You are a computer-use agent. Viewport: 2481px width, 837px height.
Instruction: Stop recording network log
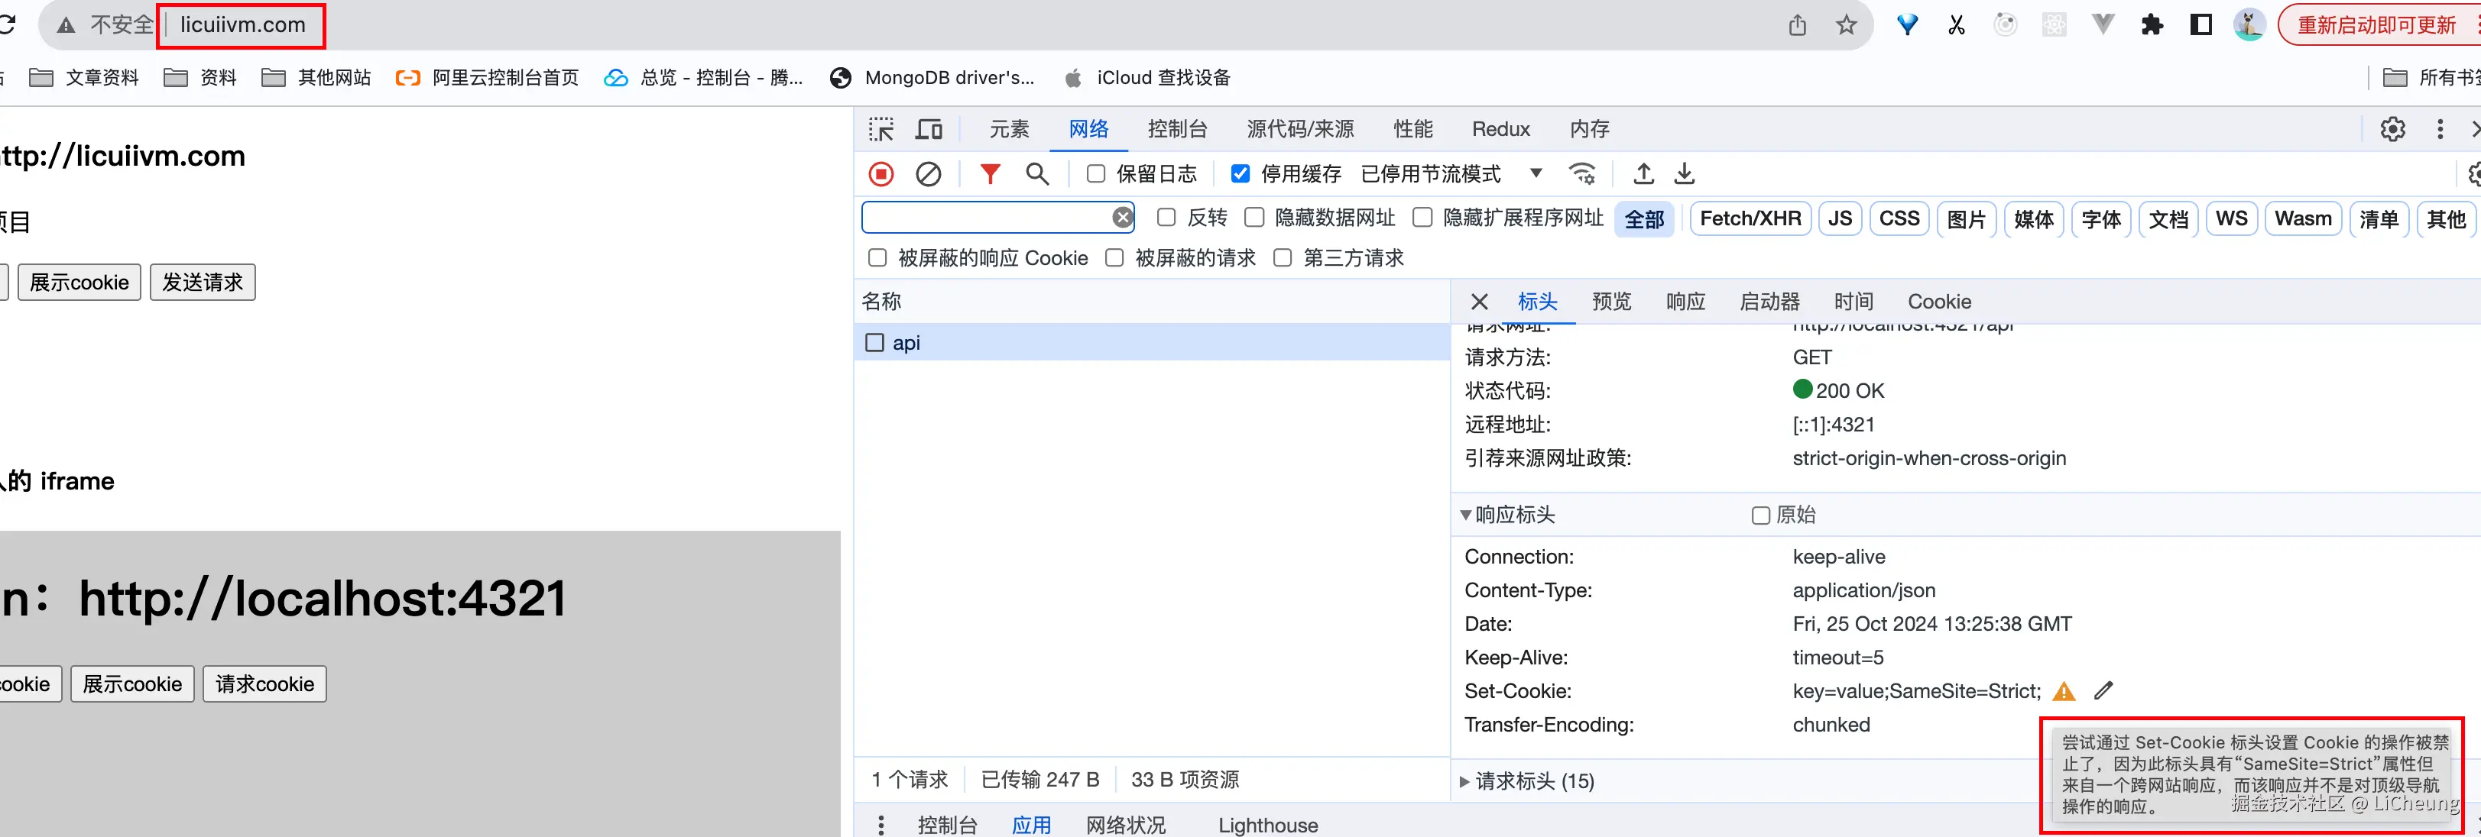pyautogui.click(x=881, y=174)
